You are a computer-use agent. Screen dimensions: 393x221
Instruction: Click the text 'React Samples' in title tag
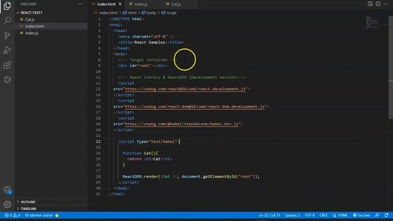coord(150,42)
